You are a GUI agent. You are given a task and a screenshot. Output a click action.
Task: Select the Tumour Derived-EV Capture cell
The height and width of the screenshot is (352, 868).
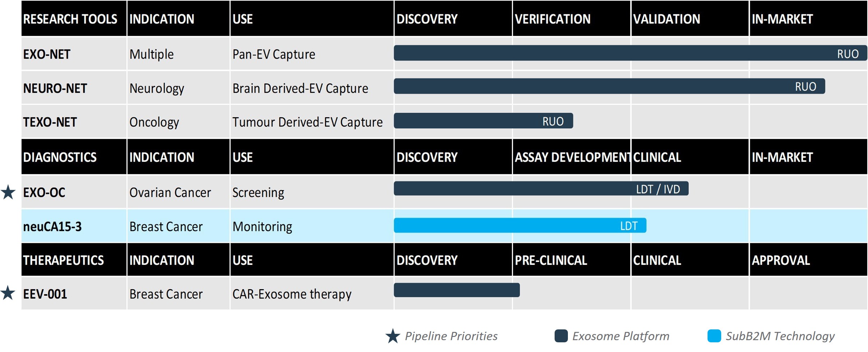307,122
